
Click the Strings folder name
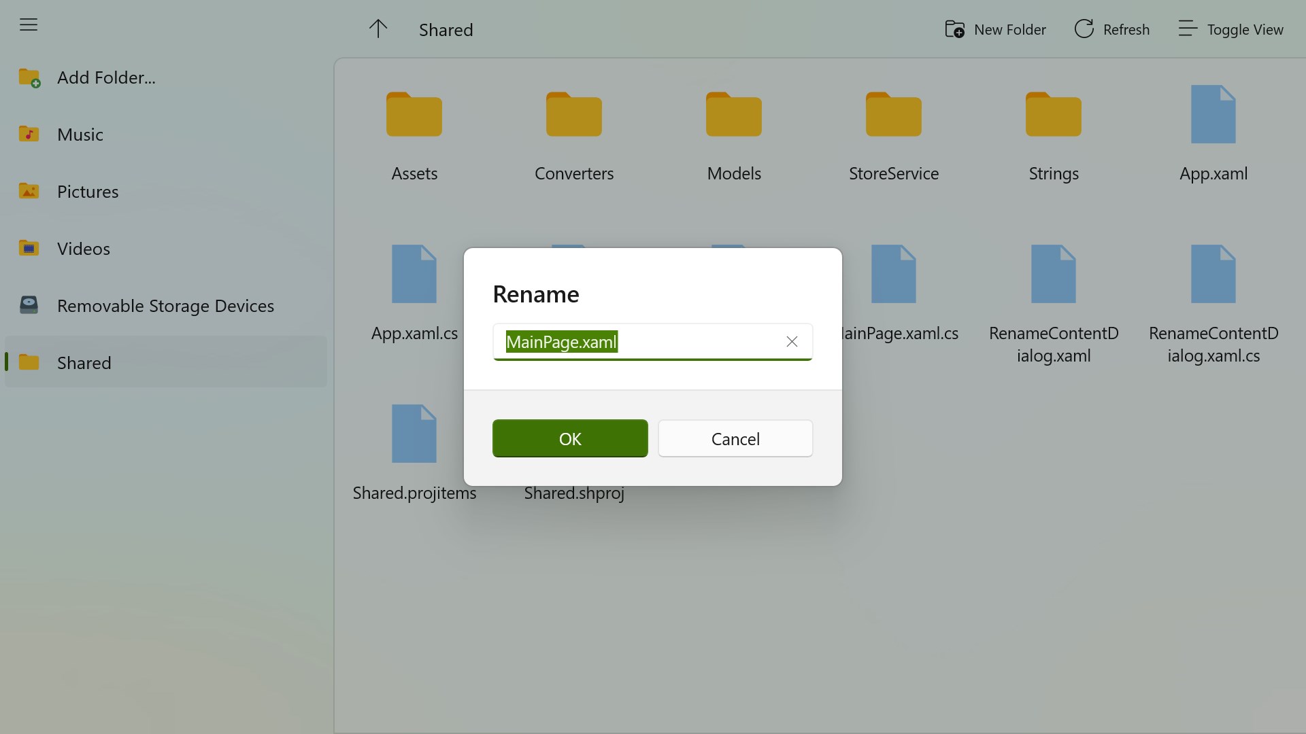coord(1054,174)
